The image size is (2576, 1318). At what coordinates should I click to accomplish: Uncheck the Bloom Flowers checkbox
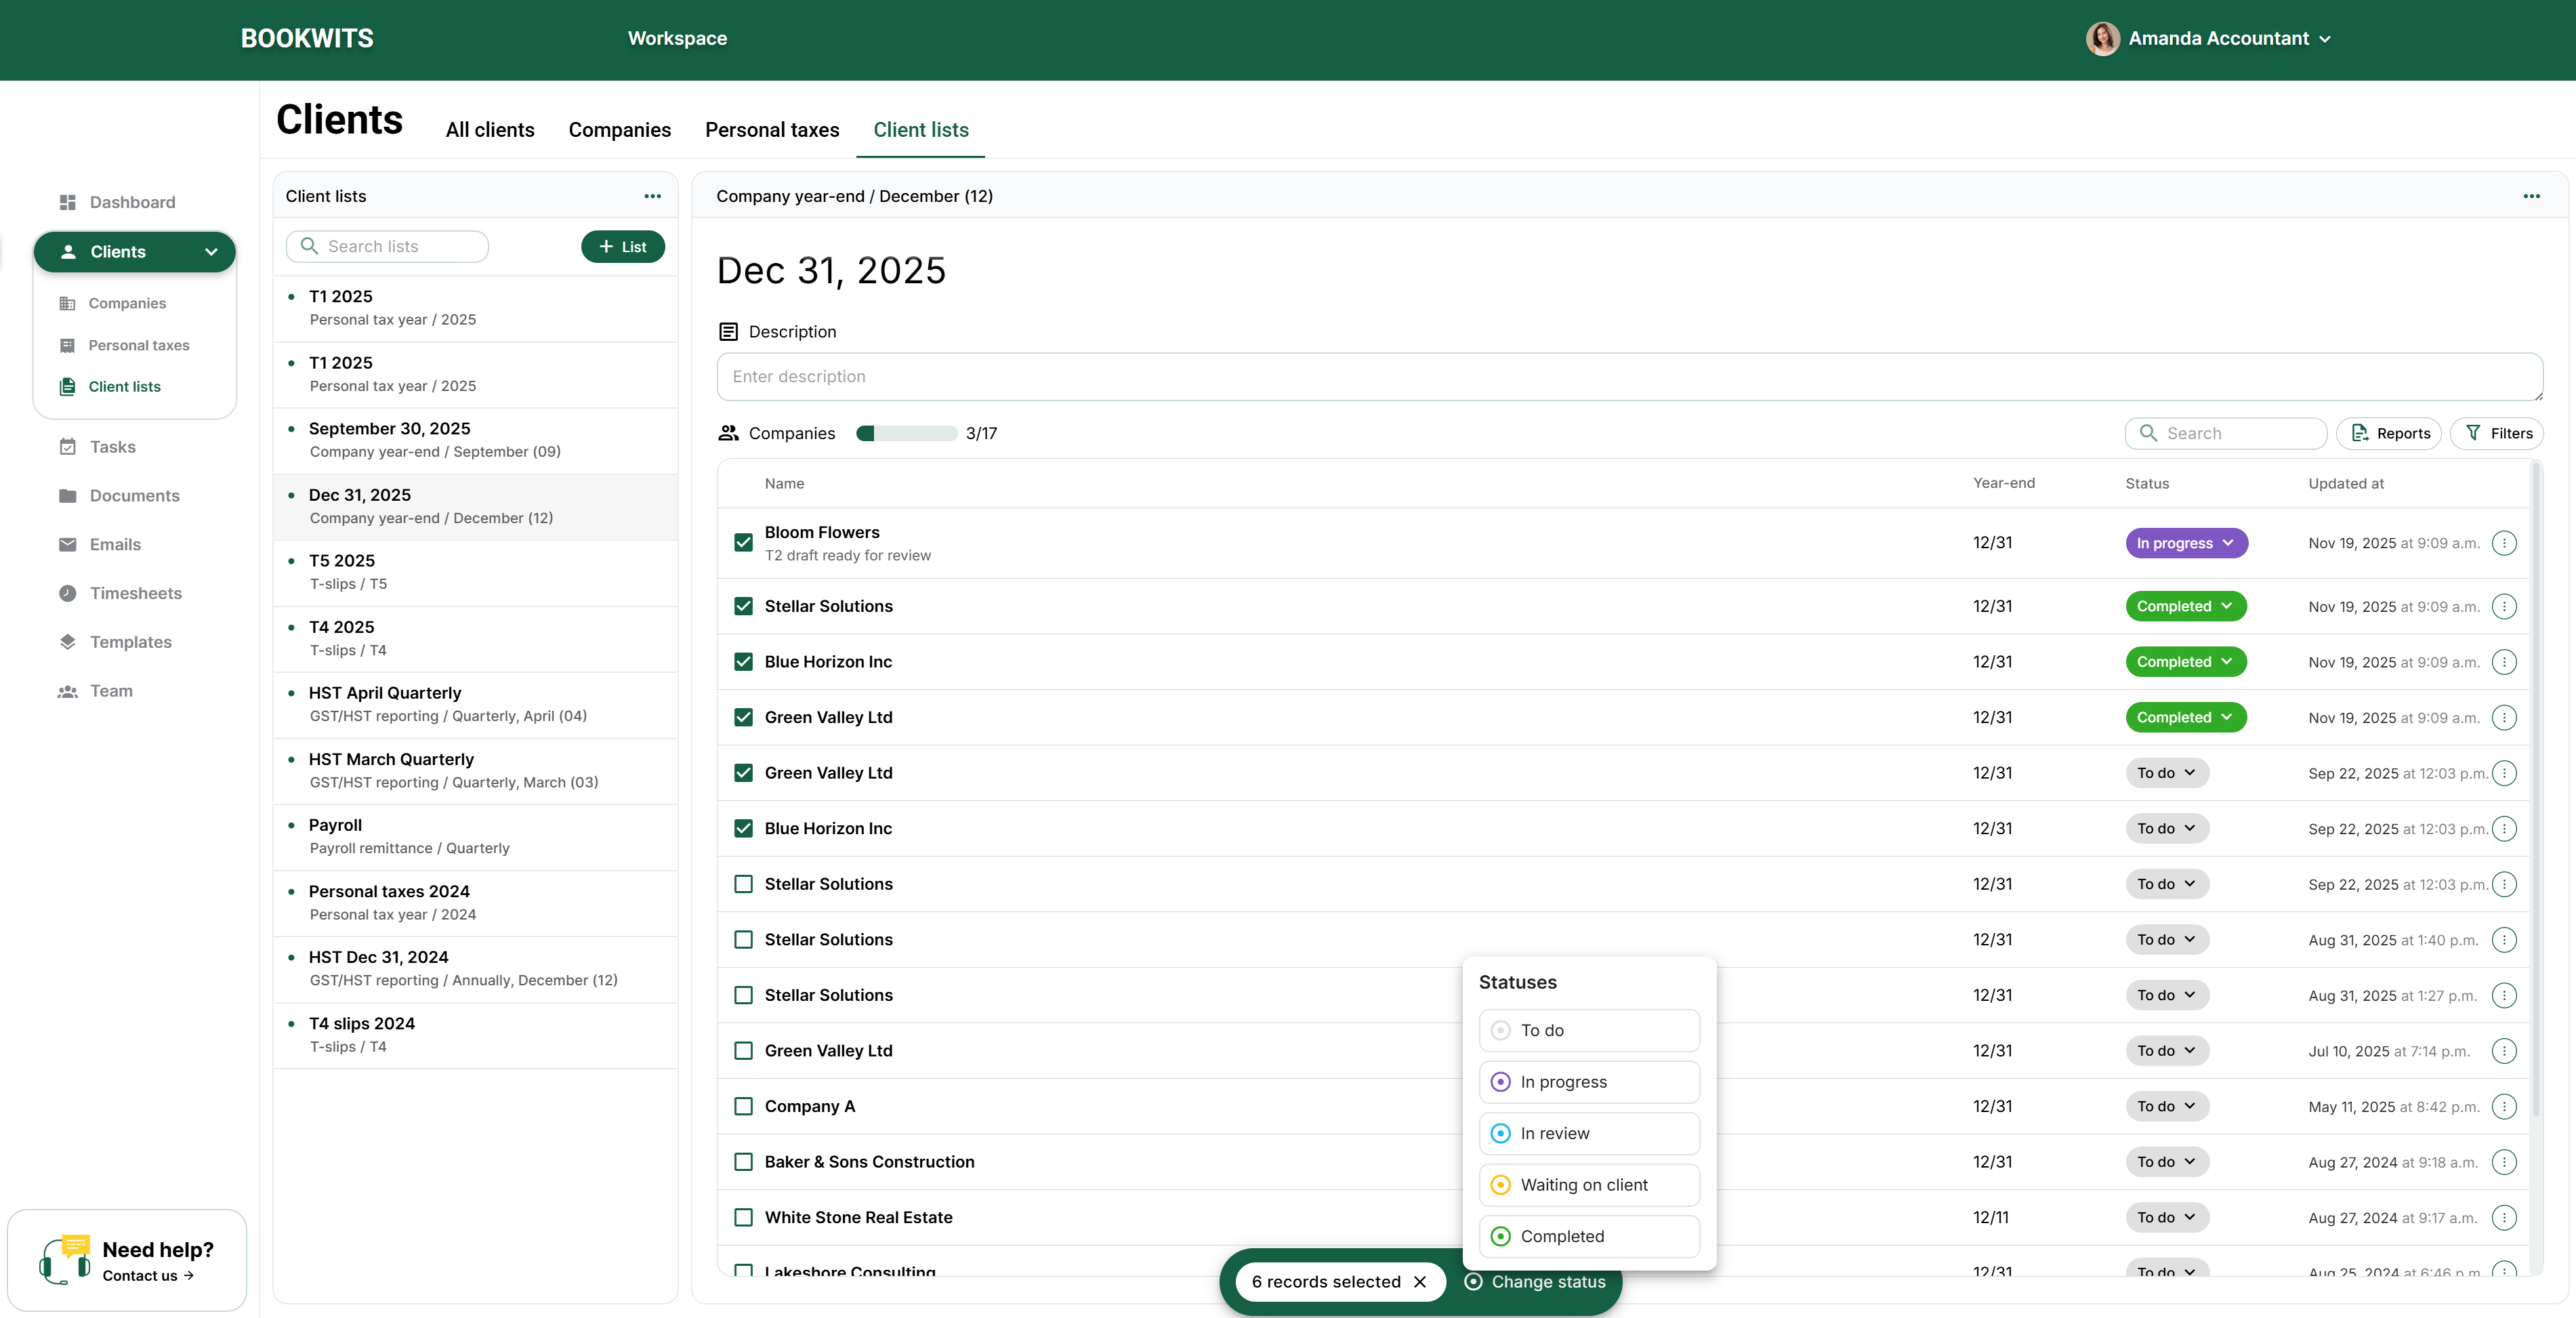tap(743, 543)
